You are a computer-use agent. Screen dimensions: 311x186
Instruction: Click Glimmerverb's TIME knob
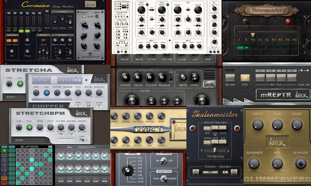pyautogui.click(x=277, y=125)
